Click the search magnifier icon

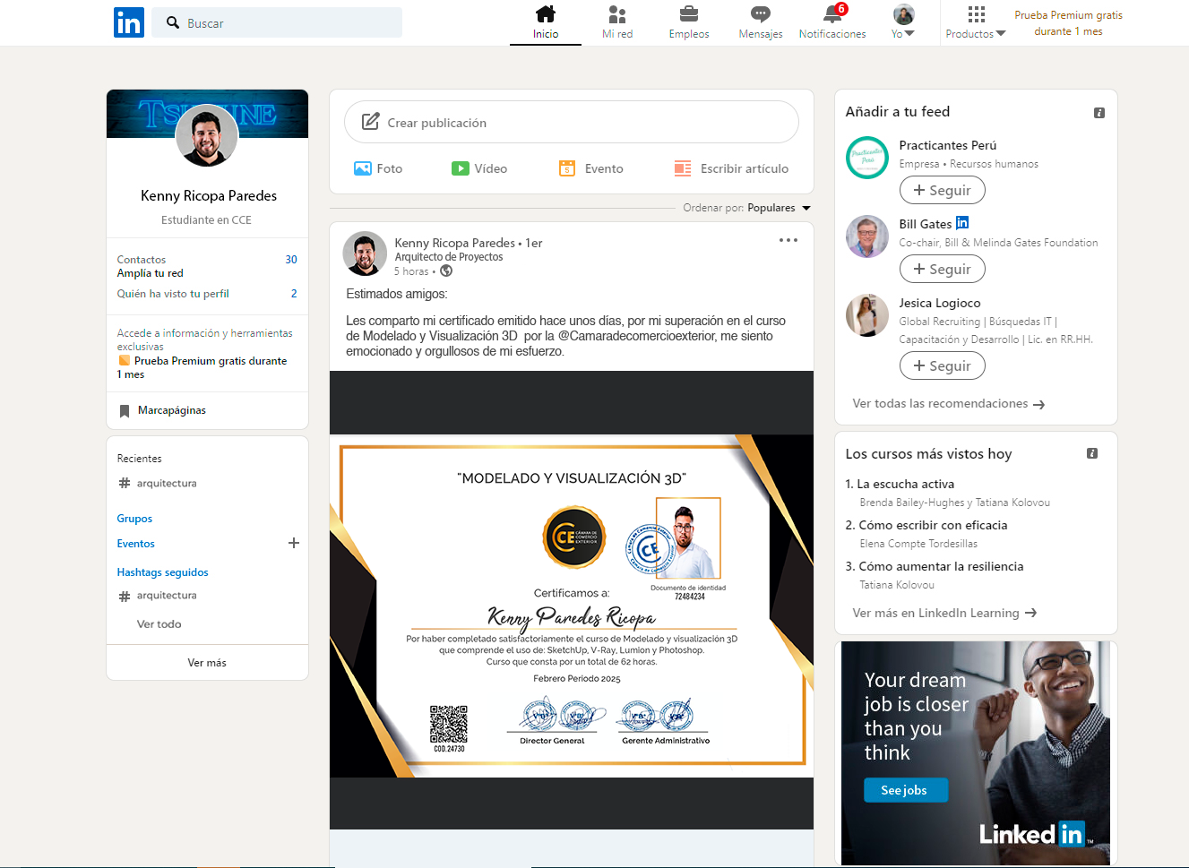(x=173, y=22)
